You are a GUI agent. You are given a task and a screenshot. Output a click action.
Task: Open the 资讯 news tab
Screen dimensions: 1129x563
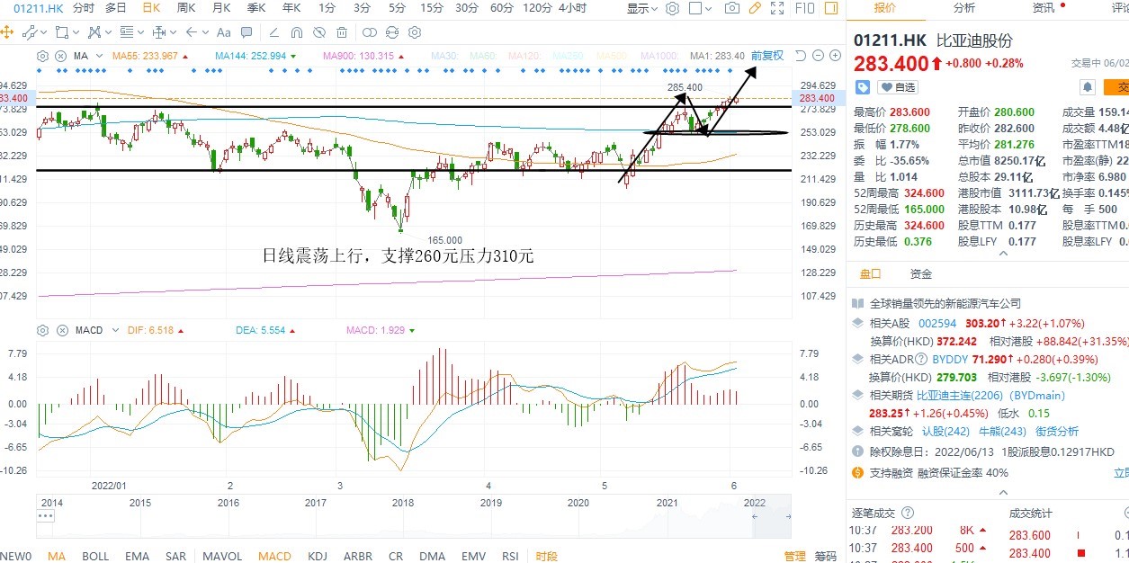[x=1044, y=7]
